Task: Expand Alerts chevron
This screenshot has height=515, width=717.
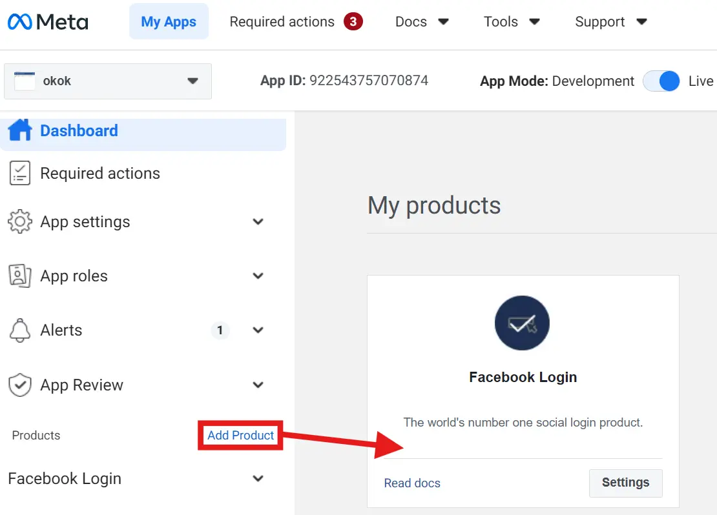Action: 258,330
